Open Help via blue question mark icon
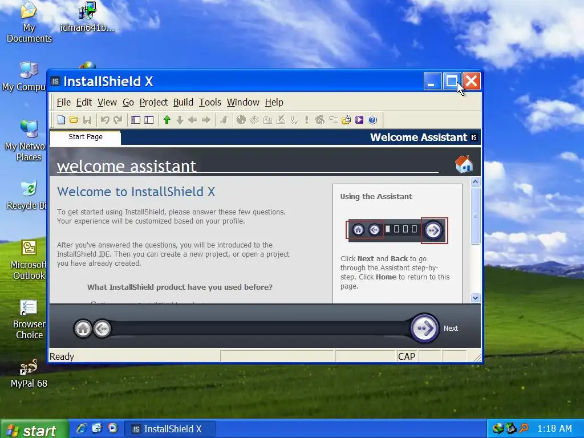 372,120
